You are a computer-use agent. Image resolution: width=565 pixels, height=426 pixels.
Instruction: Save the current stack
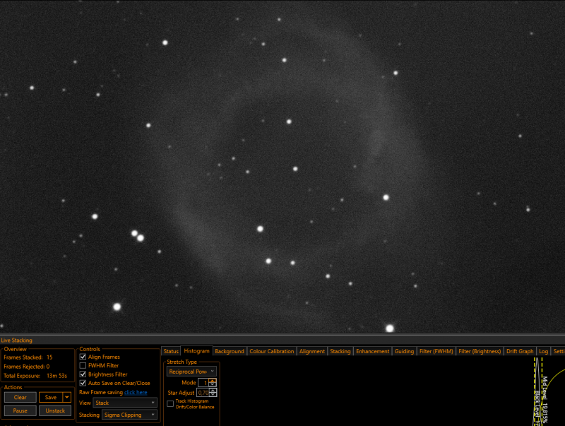[51, 397]
